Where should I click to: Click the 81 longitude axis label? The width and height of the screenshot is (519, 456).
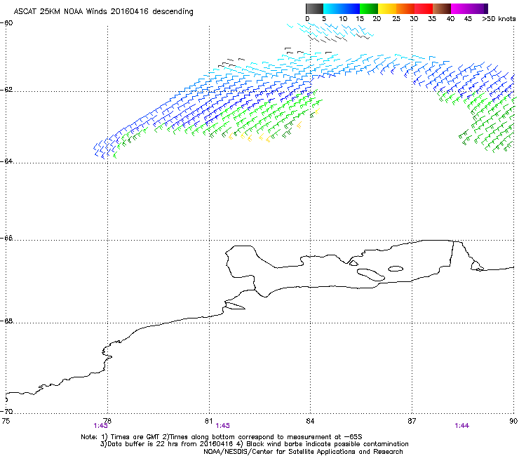pyautogui.click(x=208, y=421)
